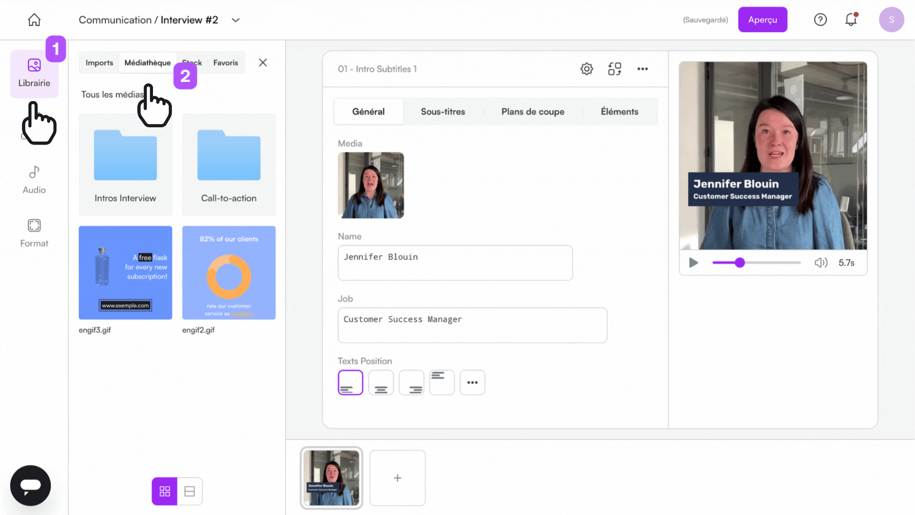Open the chat support bubble
This screenshot has width=915, height=515.
pos(30,485)
